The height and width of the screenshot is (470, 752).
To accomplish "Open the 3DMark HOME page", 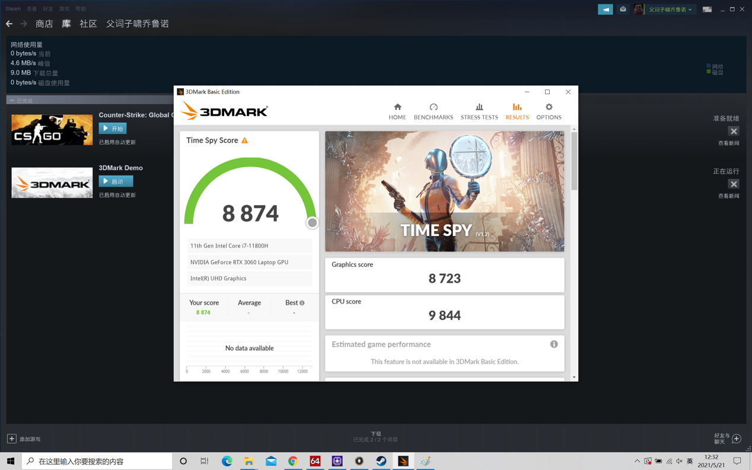I will (x=397, y=111).
